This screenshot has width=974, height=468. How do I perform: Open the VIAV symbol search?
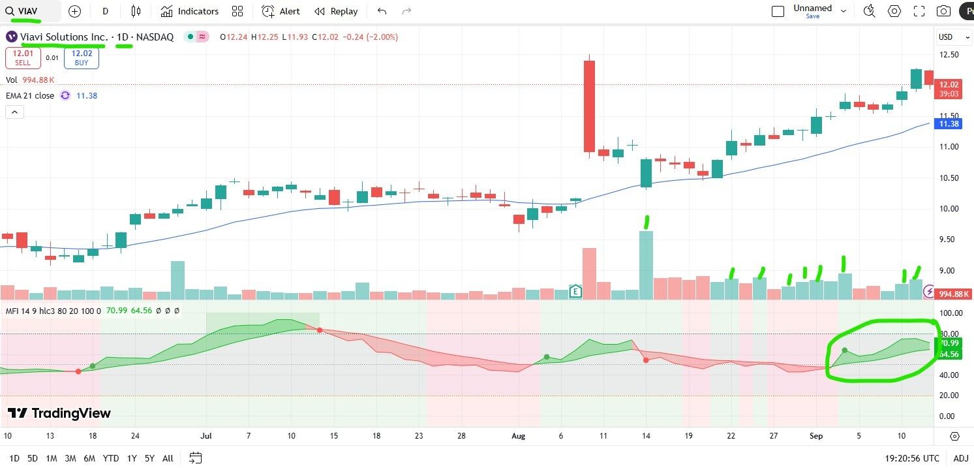click(x=31, y=11)
